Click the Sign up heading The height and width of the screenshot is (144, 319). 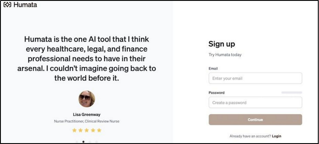222,44
